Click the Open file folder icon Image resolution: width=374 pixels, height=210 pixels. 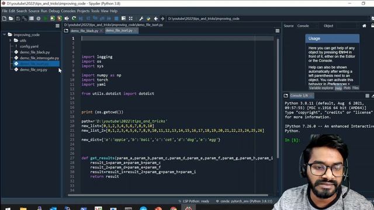point(11,19)
